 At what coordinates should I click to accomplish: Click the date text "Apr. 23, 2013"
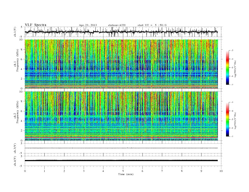(88, 25)
